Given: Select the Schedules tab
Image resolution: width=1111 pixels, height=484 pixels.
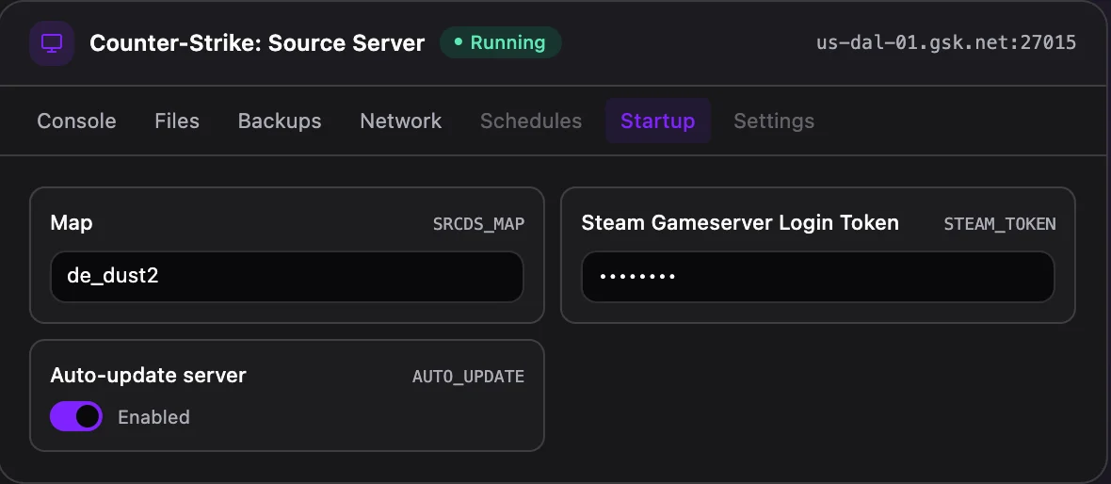Looking at the screenshot, I should pyautogui.click(x=531, y=121).
